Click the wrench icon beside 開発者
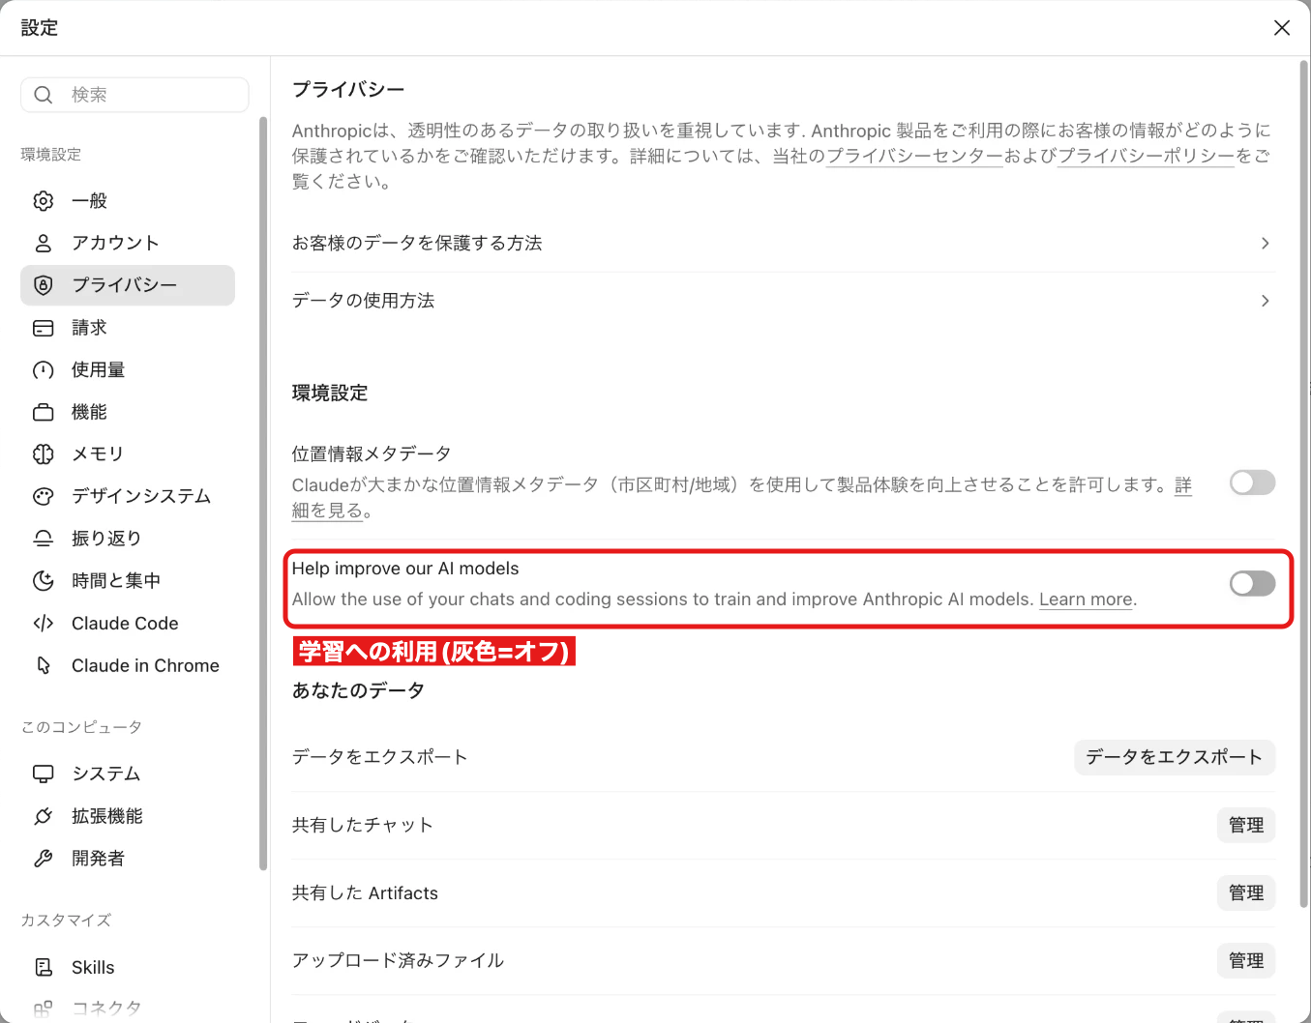Image resolution: width=1311 pixels, height=1023 pixels. tap(44, 859)
